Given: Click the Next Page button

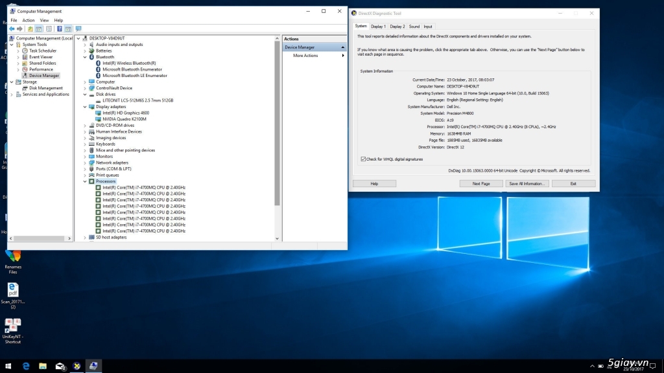Looking at the screenshot, I should [481, 184].
